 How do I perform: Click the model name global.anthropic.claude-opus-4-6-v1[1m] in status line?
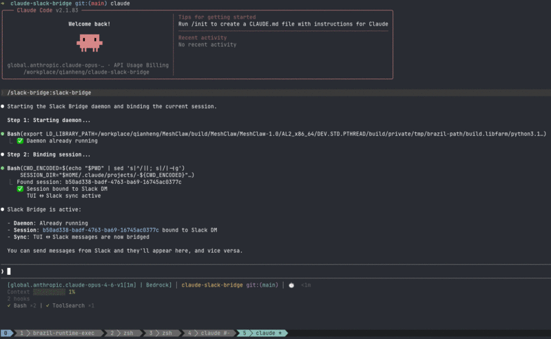73,285
